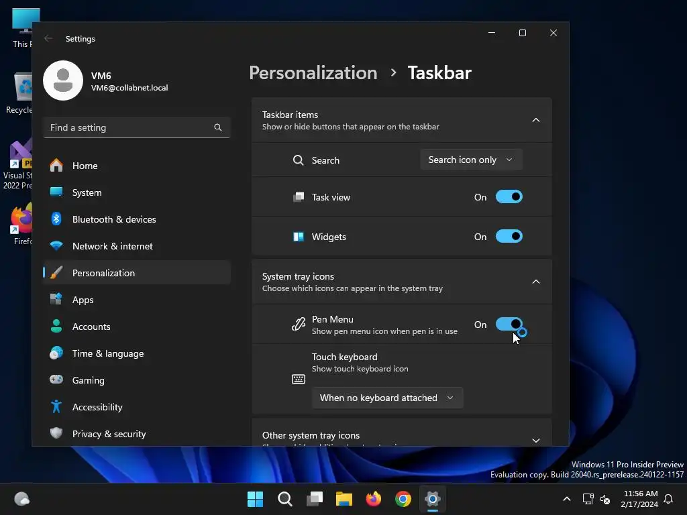
Task: Click the Time & language clock icon
Action: coord(56,353)
